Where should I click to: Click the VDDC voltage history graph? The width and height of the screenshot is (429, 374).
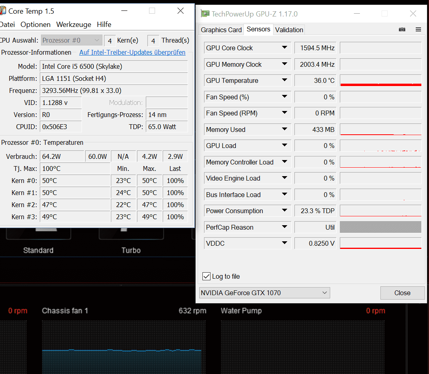click(x=380, y=243)
